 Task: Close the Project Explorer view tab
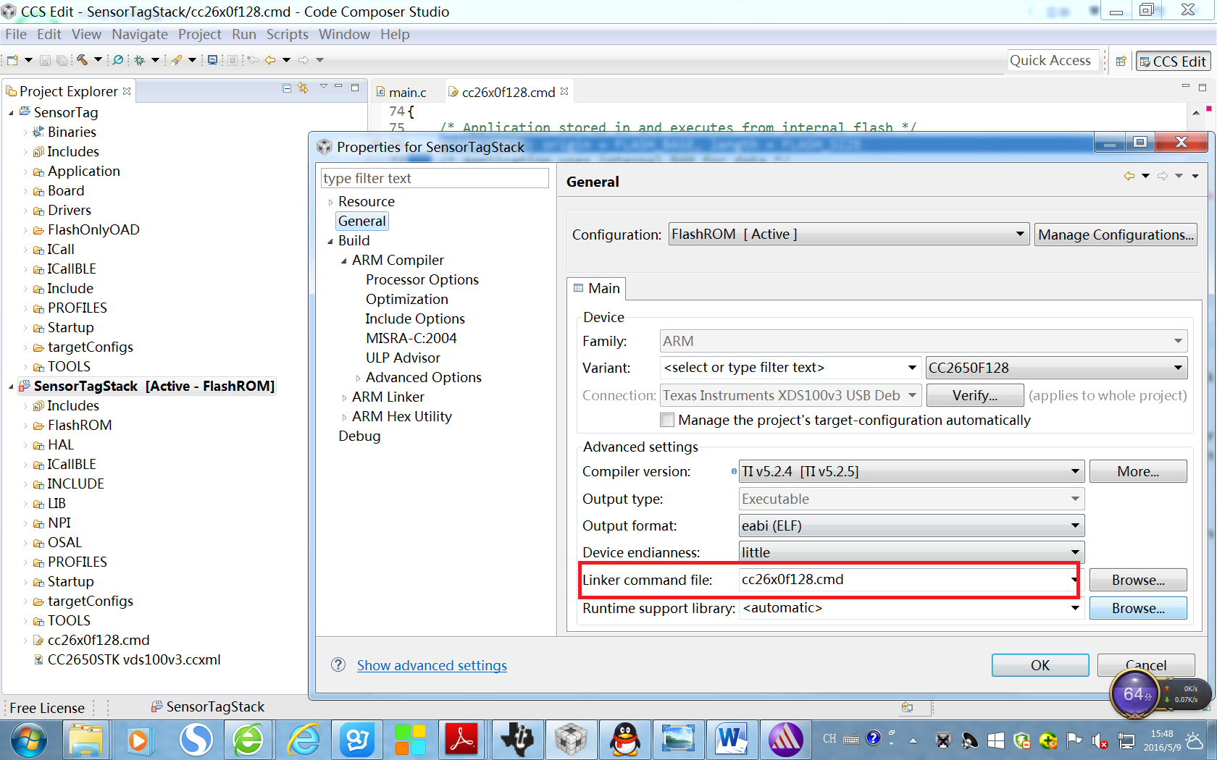tap(127, 91)
